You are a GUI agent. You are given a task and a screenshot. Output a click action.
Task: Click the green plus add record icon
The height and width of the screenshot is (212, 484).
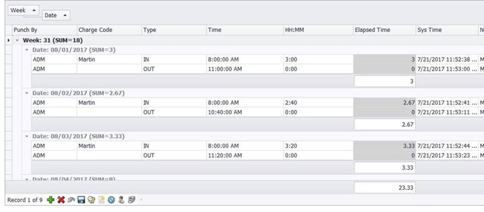pos(50,200)
